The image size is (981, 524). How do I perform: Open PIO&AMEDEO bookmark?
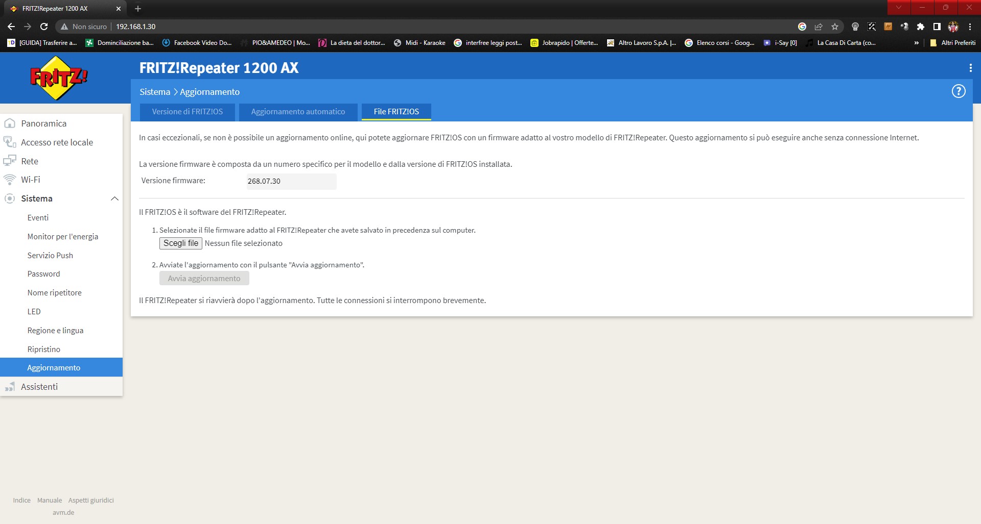(275, 43)
